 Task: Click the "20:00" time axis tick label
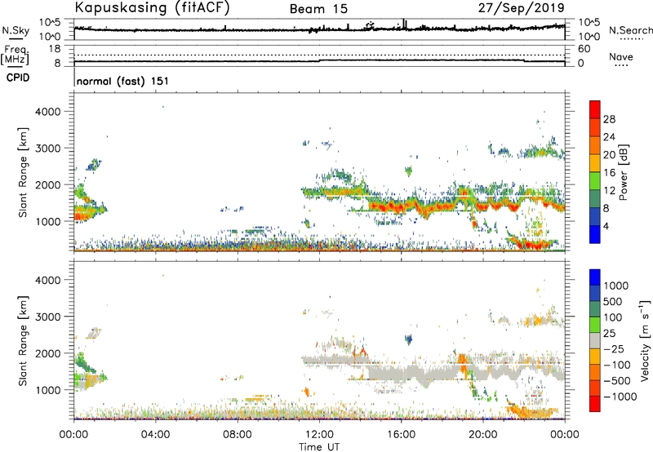(482, 435)
